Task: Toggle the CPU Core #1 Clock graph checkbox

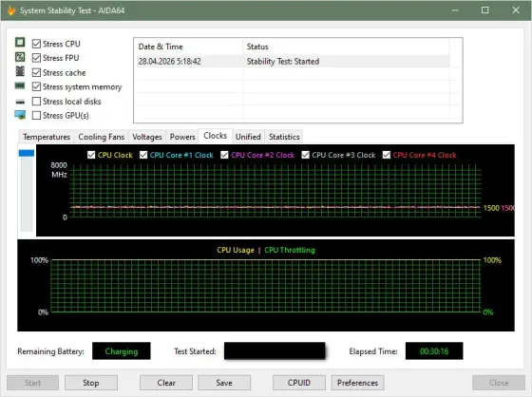Action: [x=143, y=155]
